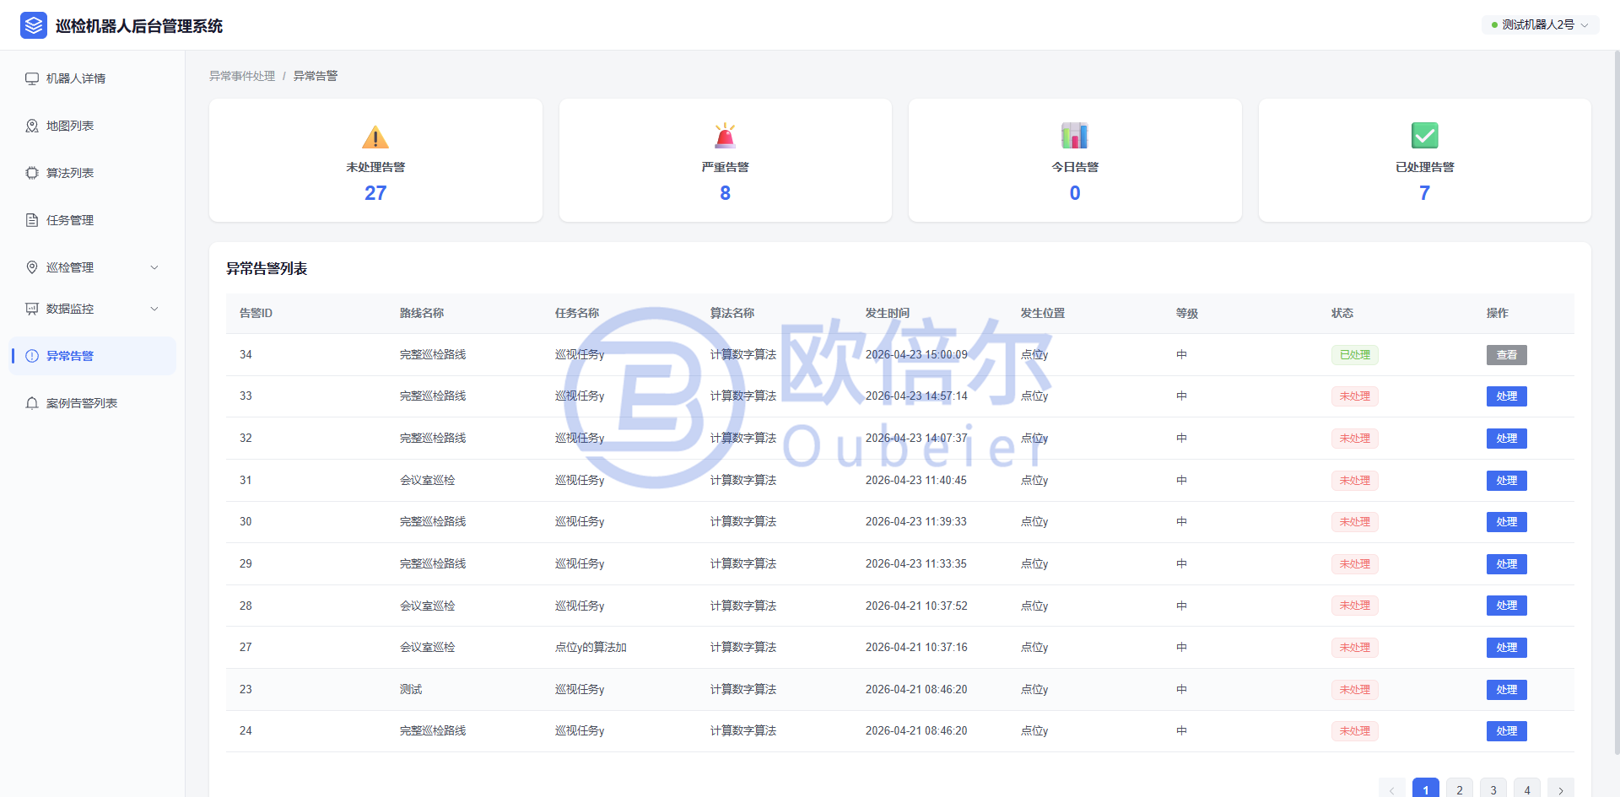Click 处理 button for alarm 33

(1506, 396)
